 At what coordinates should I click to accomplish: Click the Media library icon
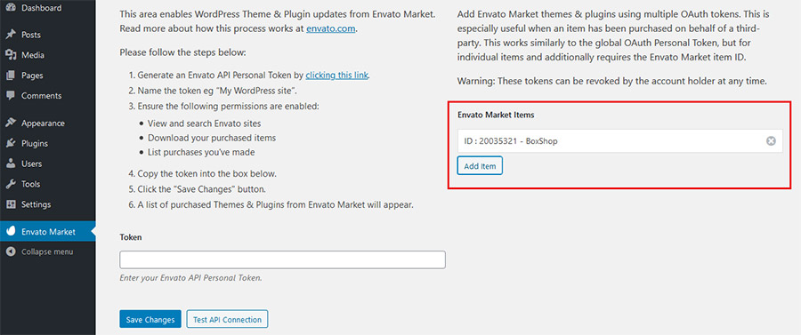11,55
